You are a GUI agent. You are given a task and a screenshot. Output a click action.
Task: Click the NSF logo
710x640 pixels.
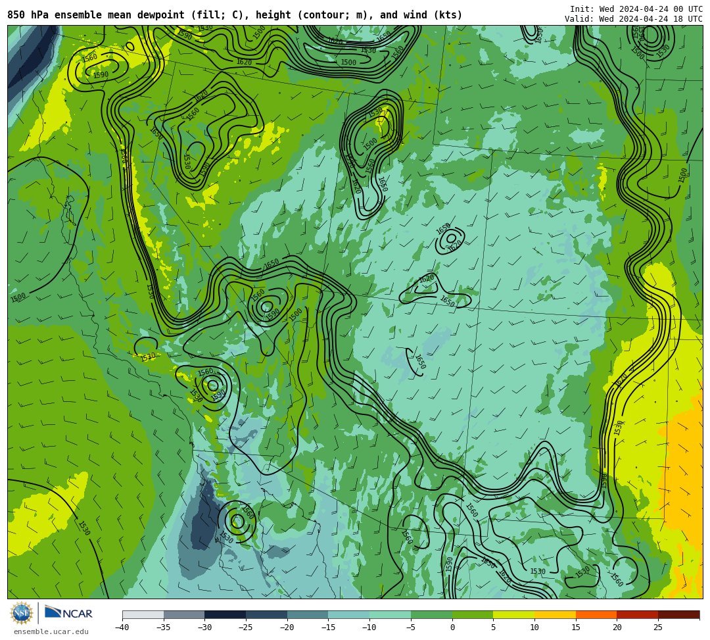(22, 613)
